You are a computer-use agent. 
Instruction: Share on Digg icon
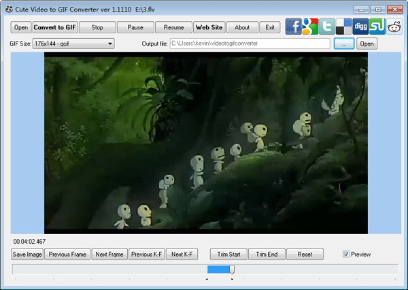(x=360, y=27)
